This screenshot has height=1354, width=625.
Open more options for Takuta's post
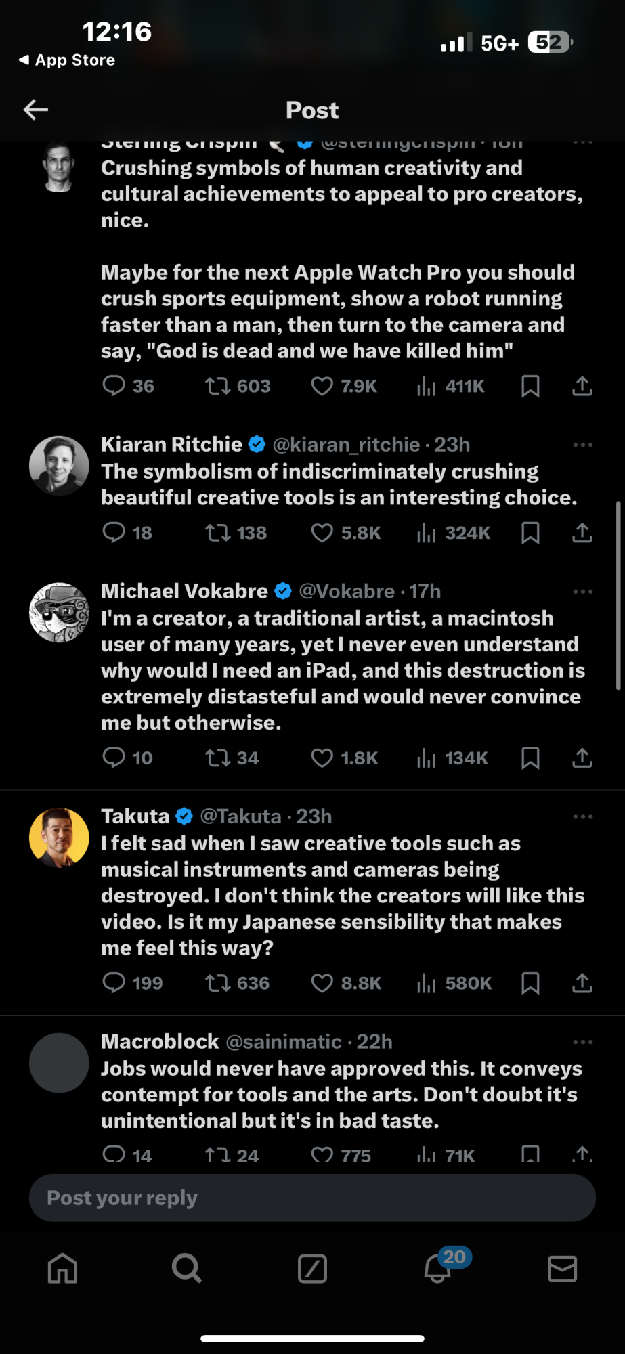582,817
